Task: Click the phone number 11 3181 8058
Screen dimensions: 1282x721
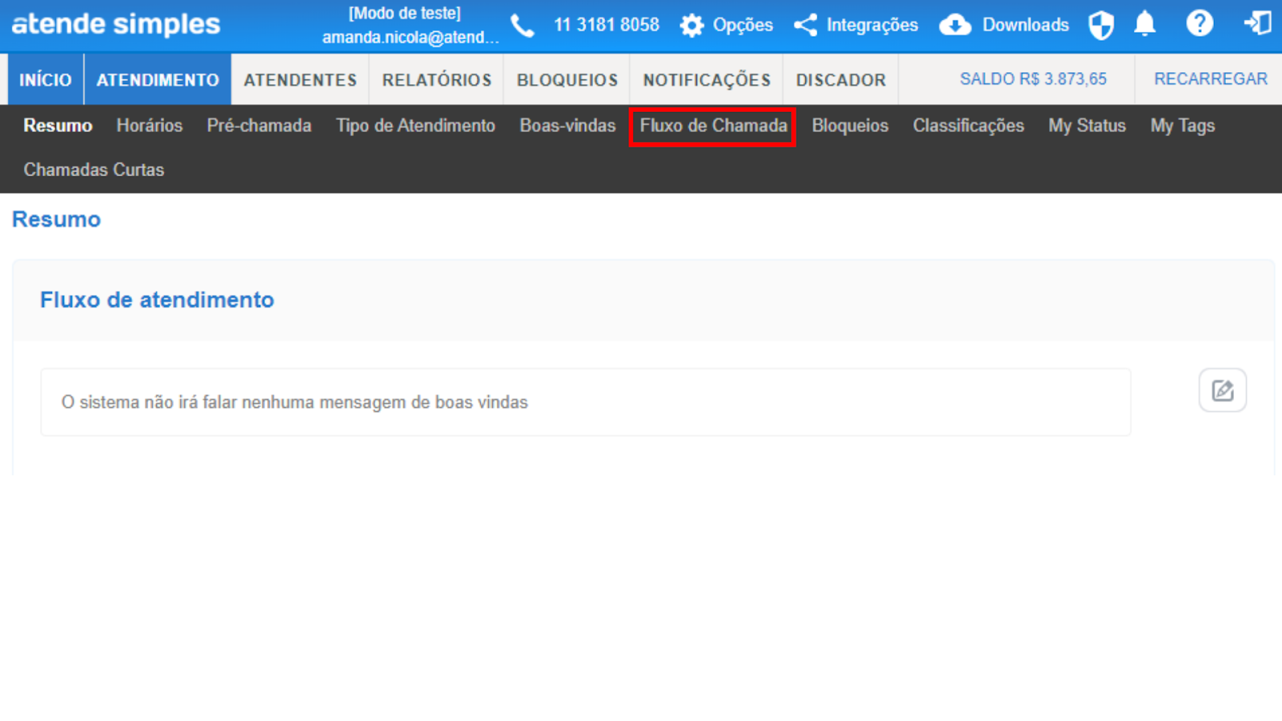Action: pos(607,26)
